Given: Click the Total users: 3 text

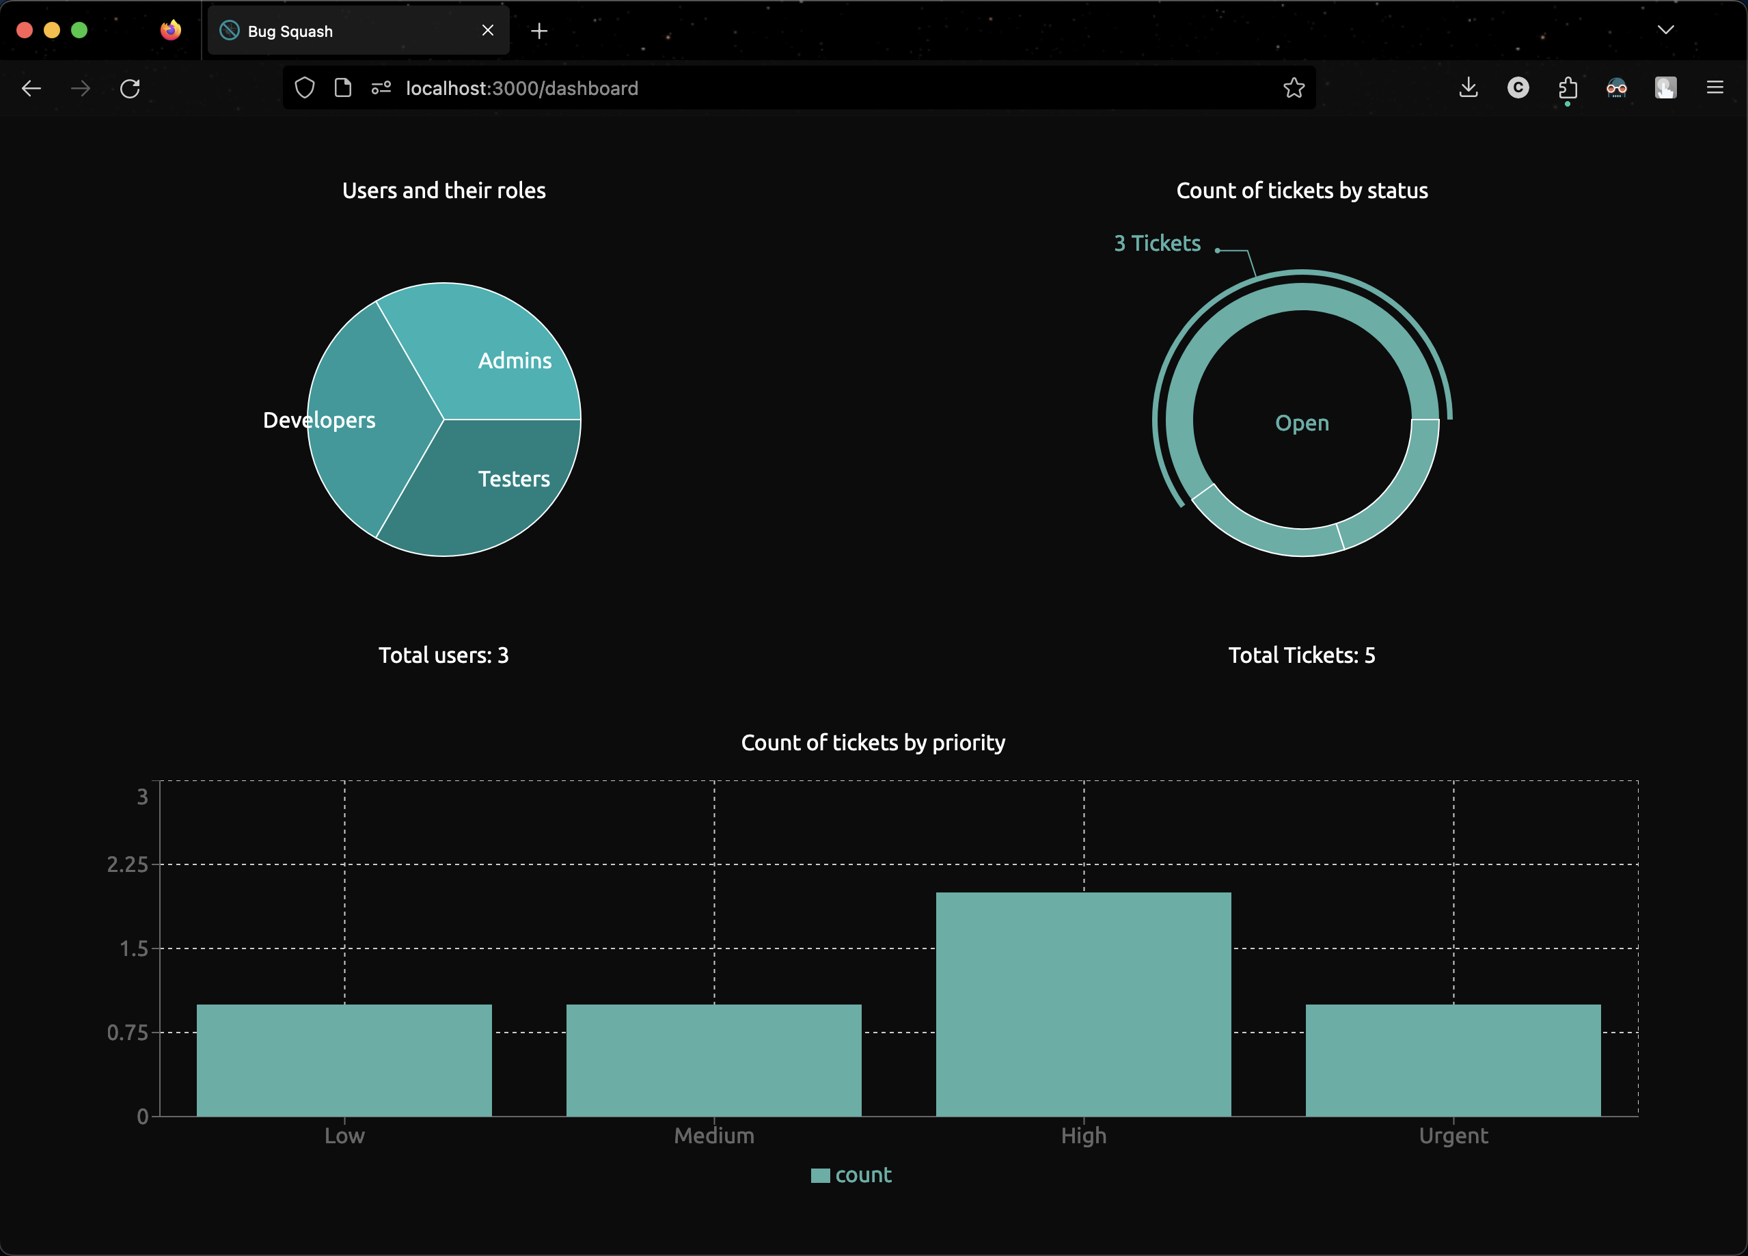Looking at the screenshot, I should [443, 655].
